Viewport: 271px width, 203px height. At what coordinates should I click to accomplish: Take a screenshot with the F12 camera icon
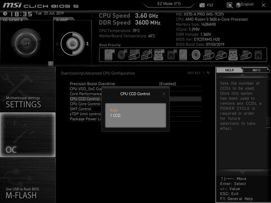202,5
